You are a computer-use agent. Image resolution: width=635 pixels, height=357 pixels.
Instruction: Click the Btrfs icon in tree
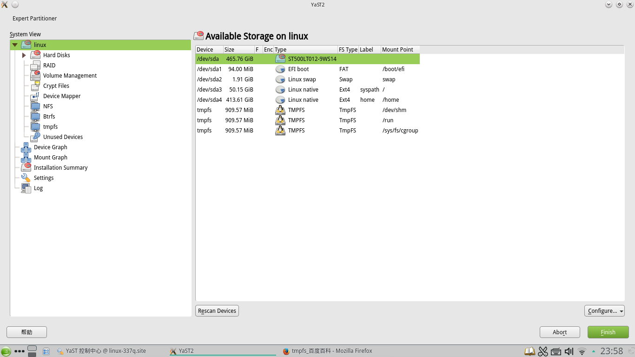coord(35,116)
